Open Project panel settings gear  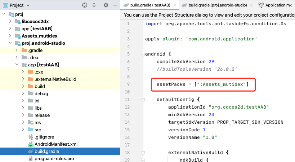[x=106, y=5]
